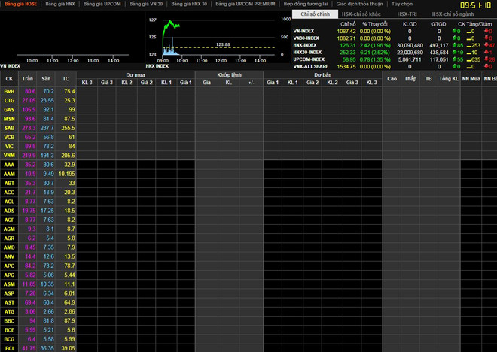Open the Tùy chọn menu
This screenshot has width=497, height=352.
[402, 4]
